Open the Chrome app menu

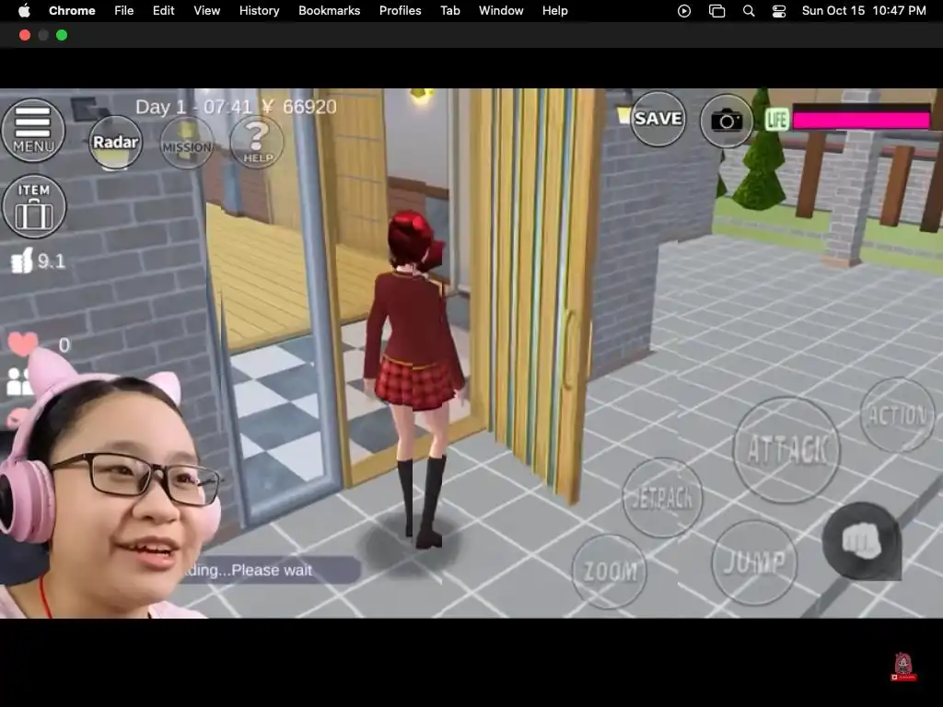(x=72, y=11)
